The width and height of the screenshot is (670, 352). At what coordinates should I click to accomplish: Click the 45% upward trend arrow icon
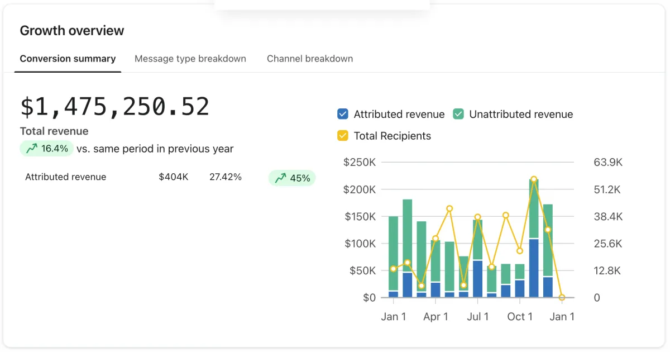(x=281, y=178)
